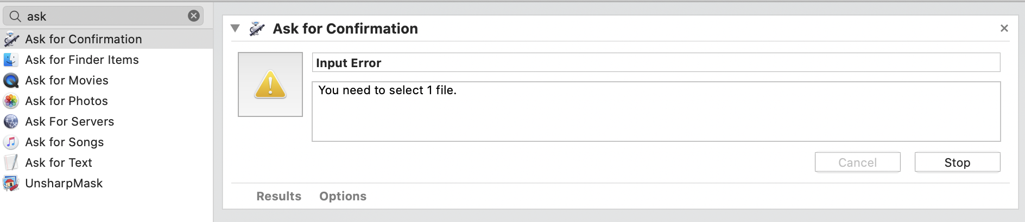Click the QuickTime icon beside Ask for Movies
Screen dimensions: 1025x222
click(11, 81)
